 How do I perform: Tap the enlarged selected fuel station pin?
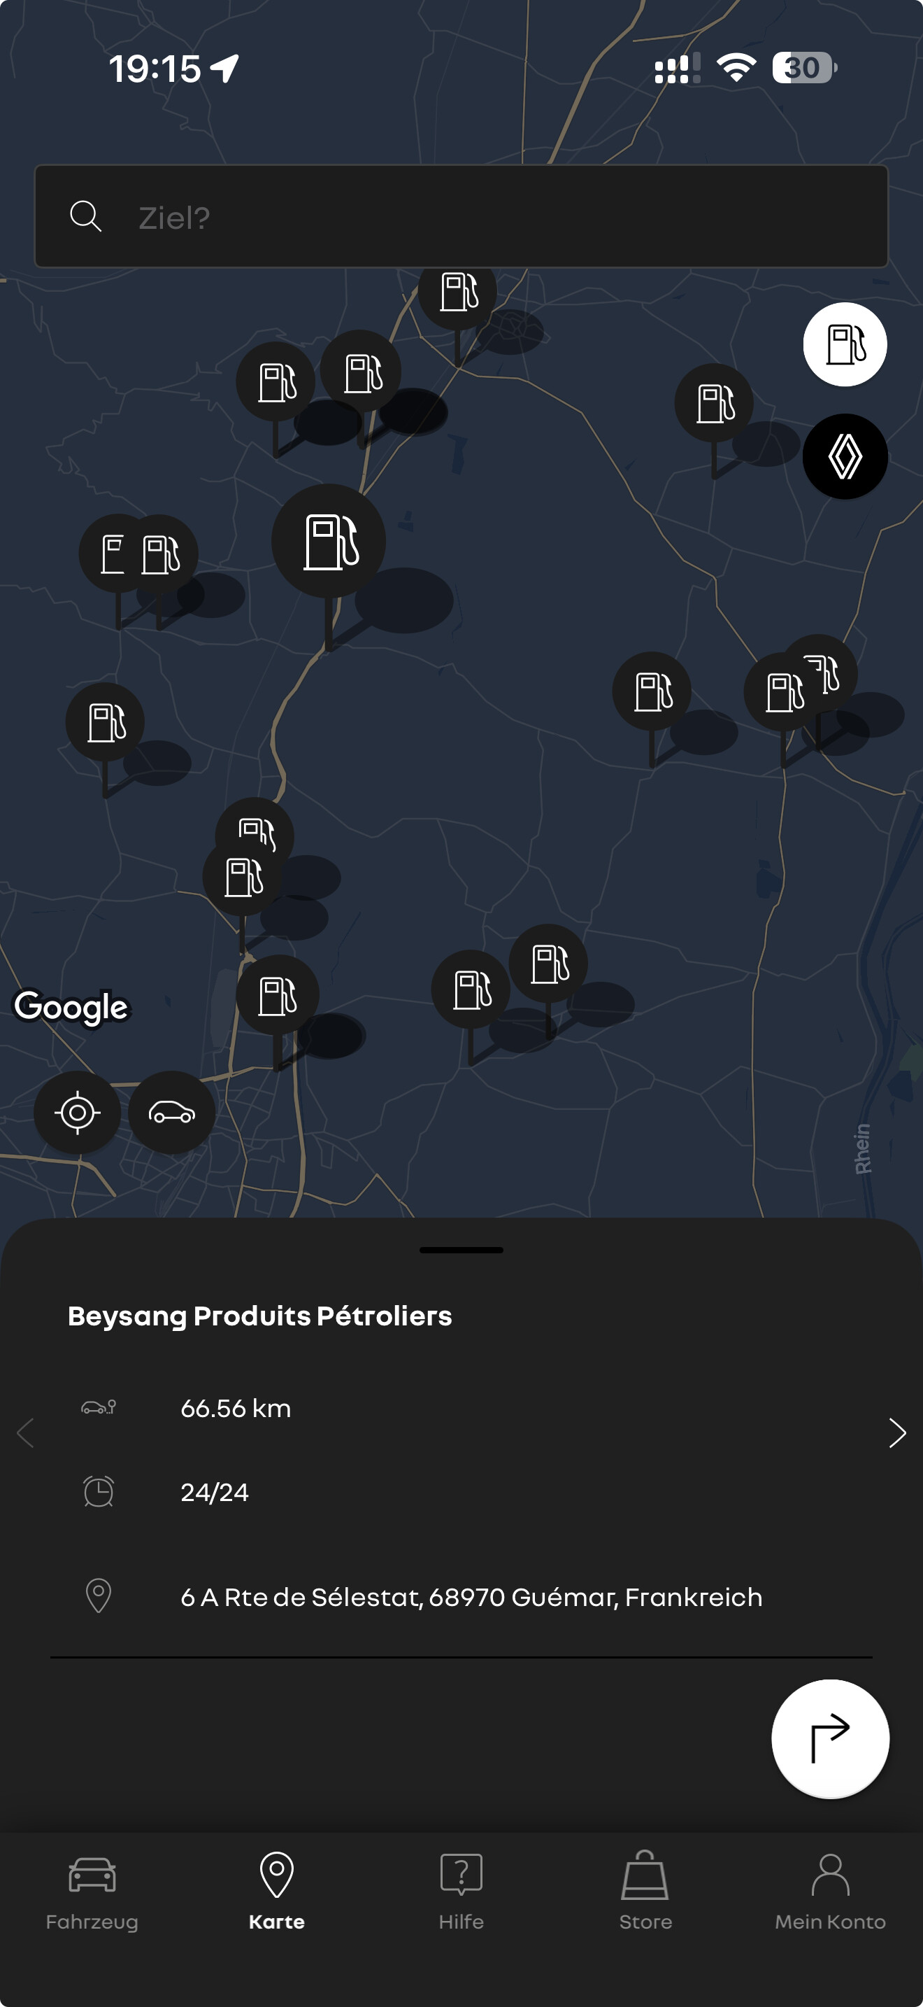(x=329, y=541)
